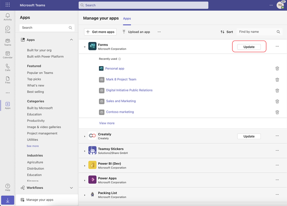Select Productivity category

(x=36, y=121)
